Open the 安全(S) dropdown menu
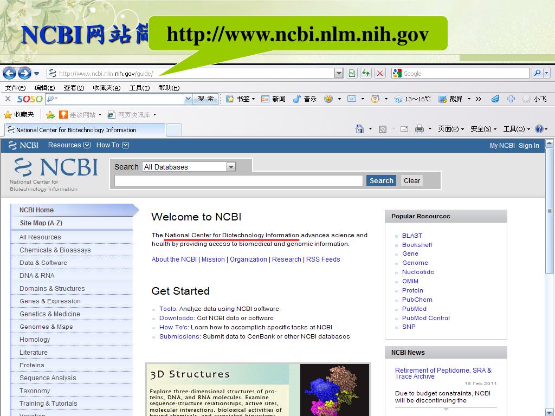 (x=483, y=129)
